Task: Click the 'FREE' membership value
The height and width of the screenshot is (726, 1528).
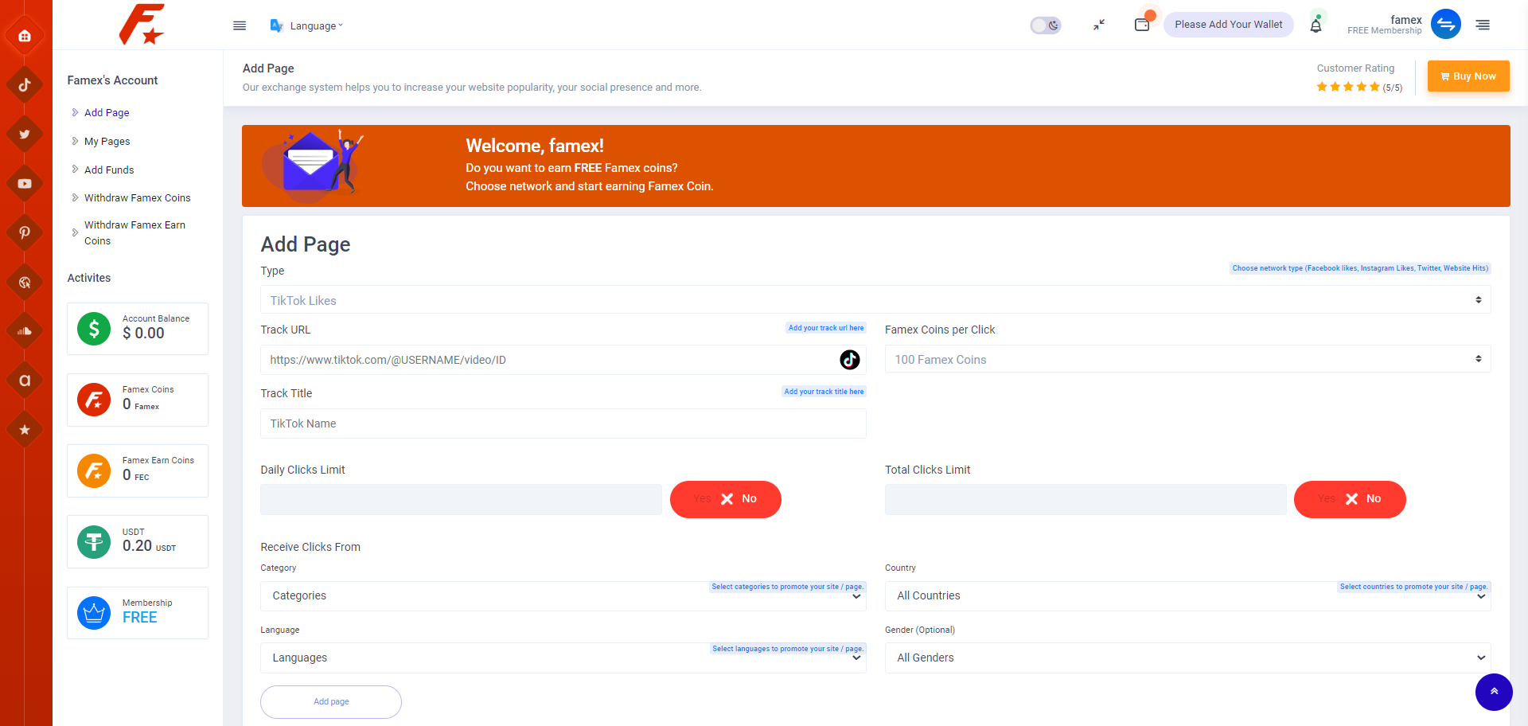Action: pyautogui.click(x=140, y=618)
